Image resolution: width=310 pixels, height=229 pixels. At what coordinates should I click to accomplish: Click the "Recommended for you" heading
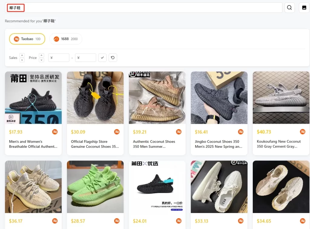(x=30, y=21)
